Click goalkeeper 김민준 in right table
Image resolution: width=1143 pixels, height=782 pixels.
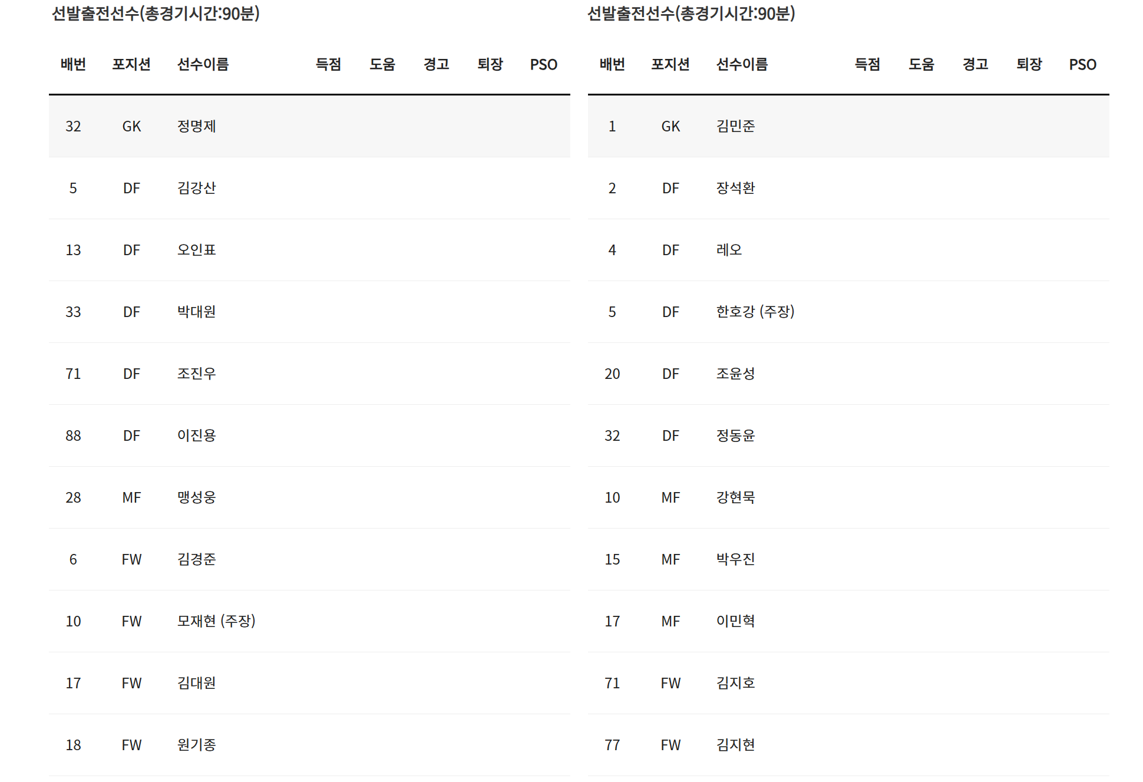735,126
